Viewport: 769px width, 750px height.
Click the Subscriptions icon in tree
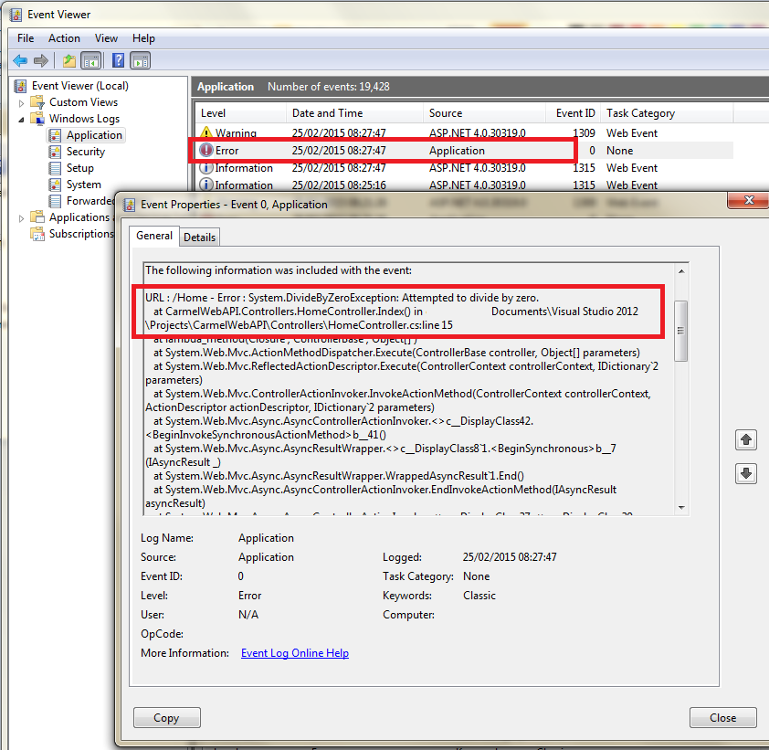coord(37,234)
